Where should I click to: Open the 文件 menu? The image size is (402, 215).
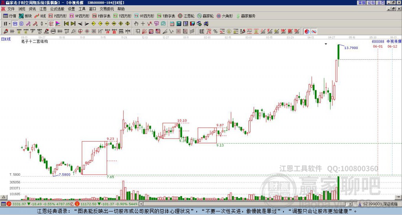pos(11,9)
